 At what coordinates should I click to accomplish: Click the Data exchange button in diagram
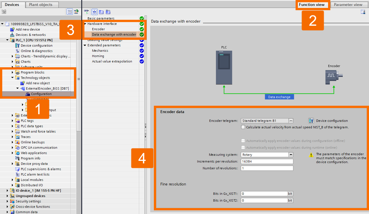[x=279, y=97]
